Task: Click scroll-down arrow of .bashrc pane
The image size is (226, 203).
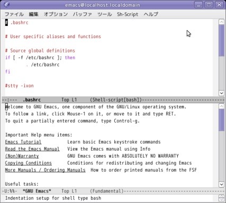Action: 221,93
